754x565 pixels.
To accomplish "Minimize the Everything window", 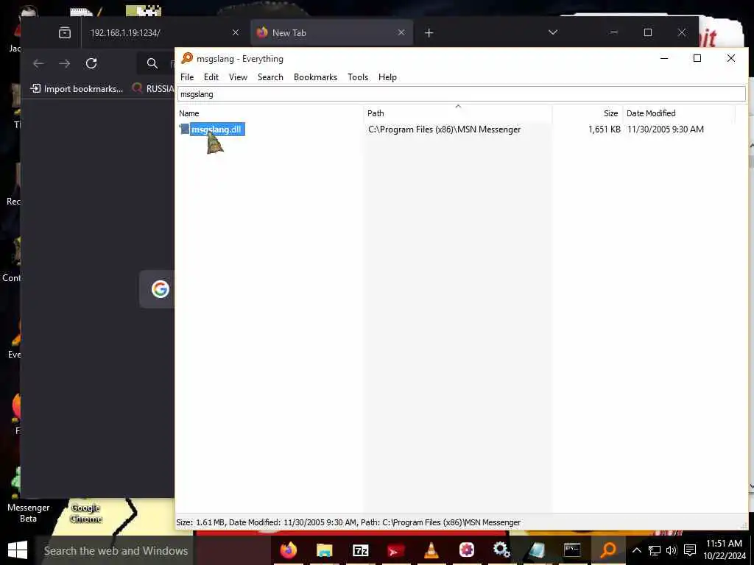I will [x=664, y=58].
